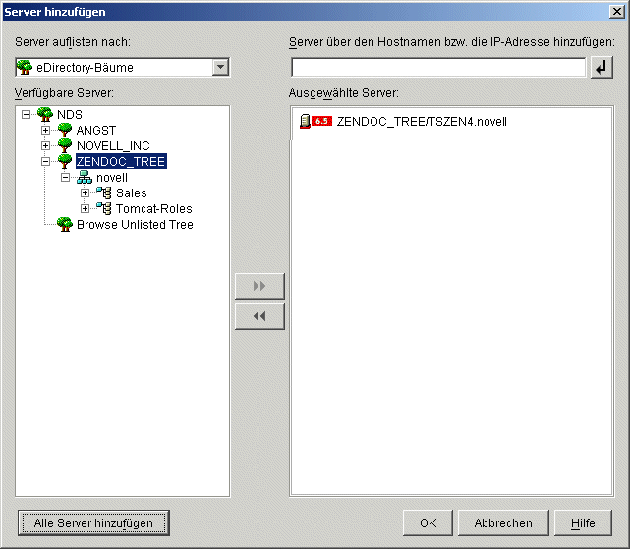Expand the NOVELL_INC tree node

pyautogui.click(x=46, y=145)
